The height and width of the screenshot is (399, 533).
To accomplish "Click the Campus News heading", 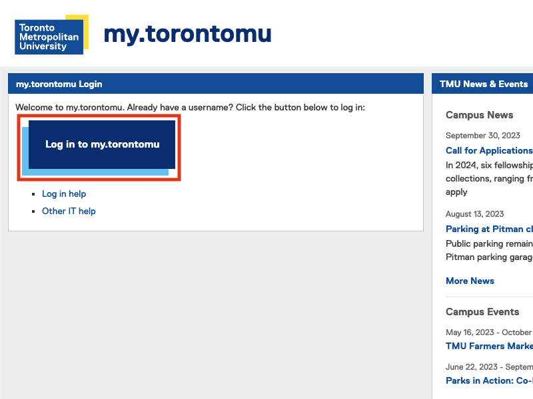I will 479,115.
